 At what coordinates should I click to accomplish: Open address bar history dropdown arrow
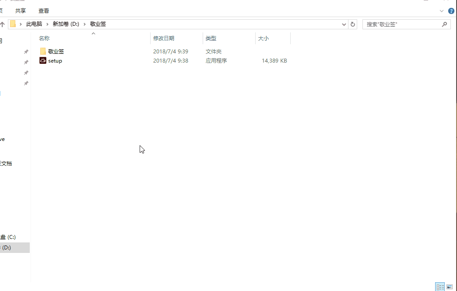point(344,25)
